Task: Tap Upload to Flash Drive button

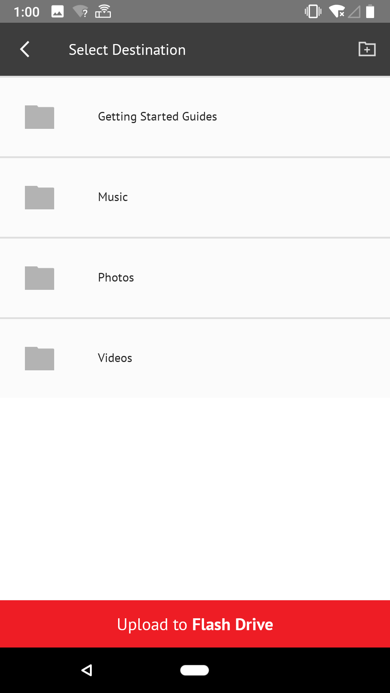Action: [195, 624]
